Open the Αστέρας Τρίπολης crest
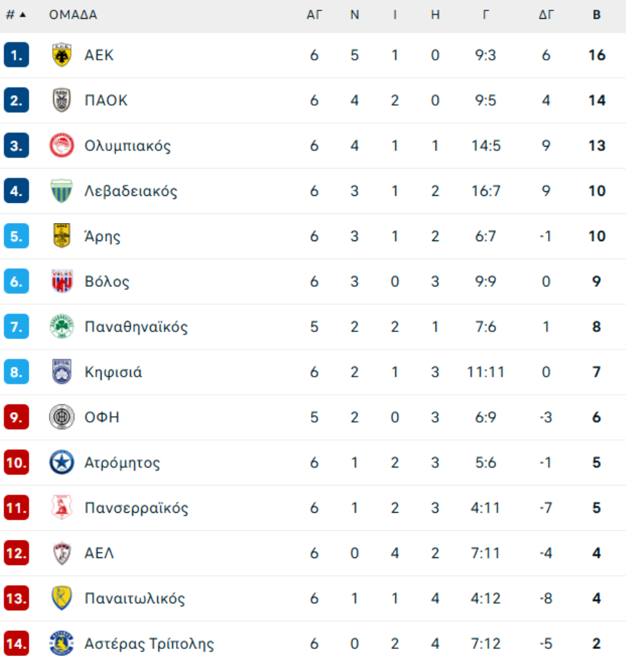The image size is (626, 665). coord(62,643)
